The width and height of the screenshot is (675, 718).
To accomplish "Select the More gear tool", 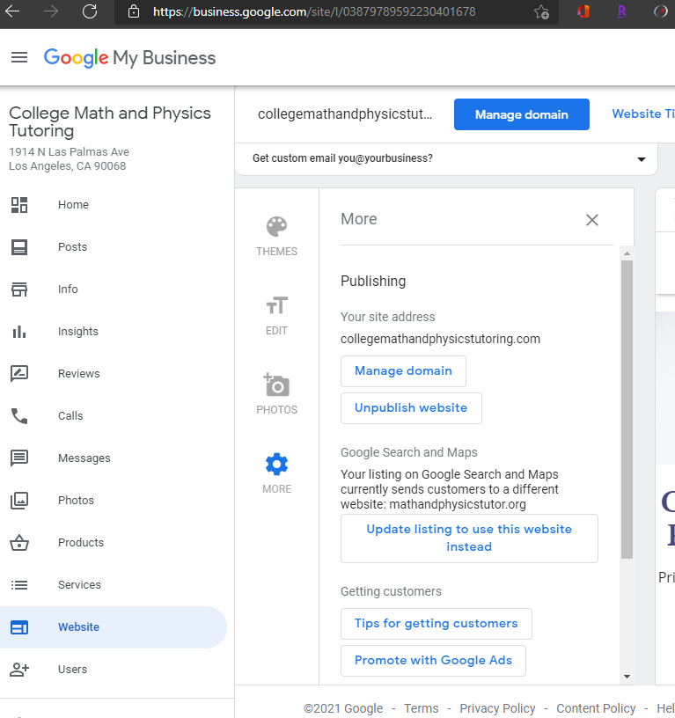I will click(276, 473).
